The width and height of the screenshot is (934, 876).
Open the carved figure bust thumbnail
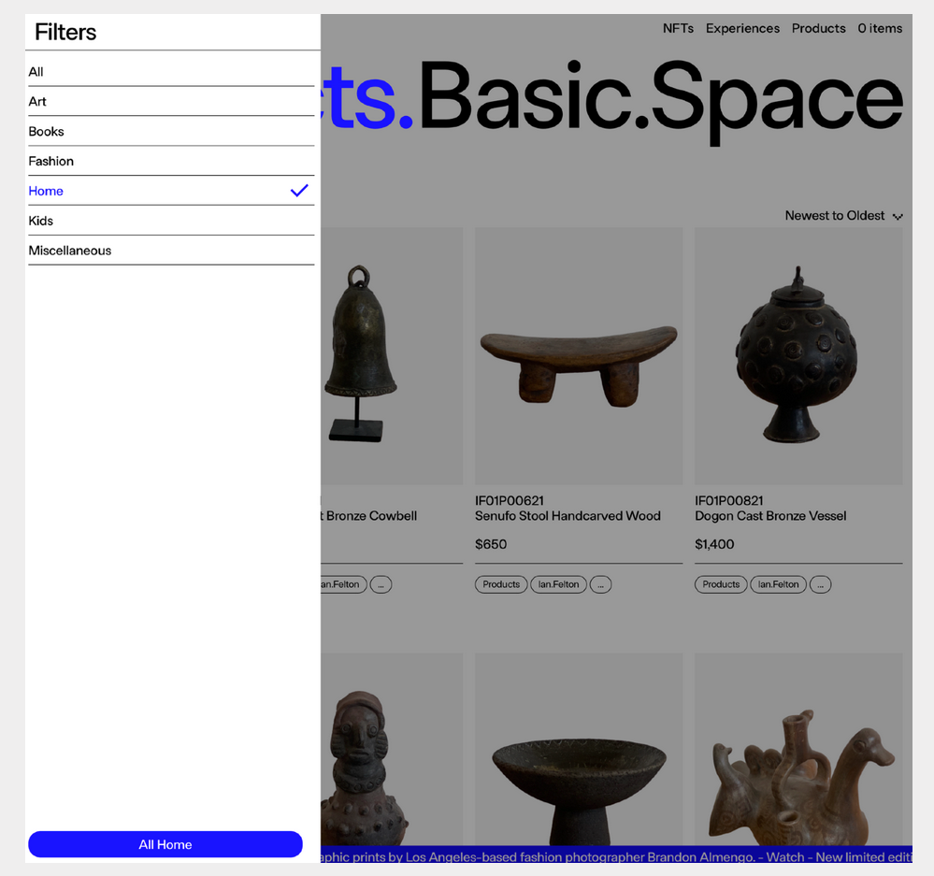click(392, 749)
